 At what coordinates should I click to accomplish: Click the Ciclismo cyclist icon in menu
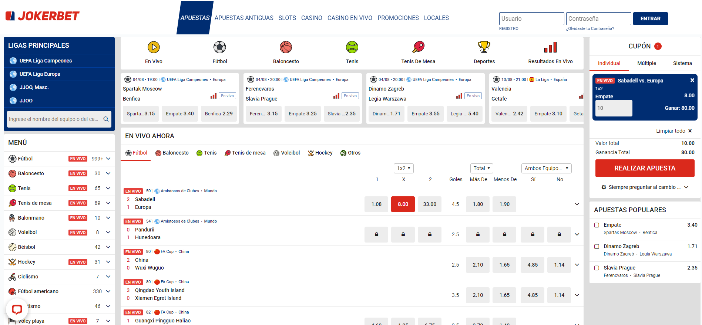click(x=12, y=277)
